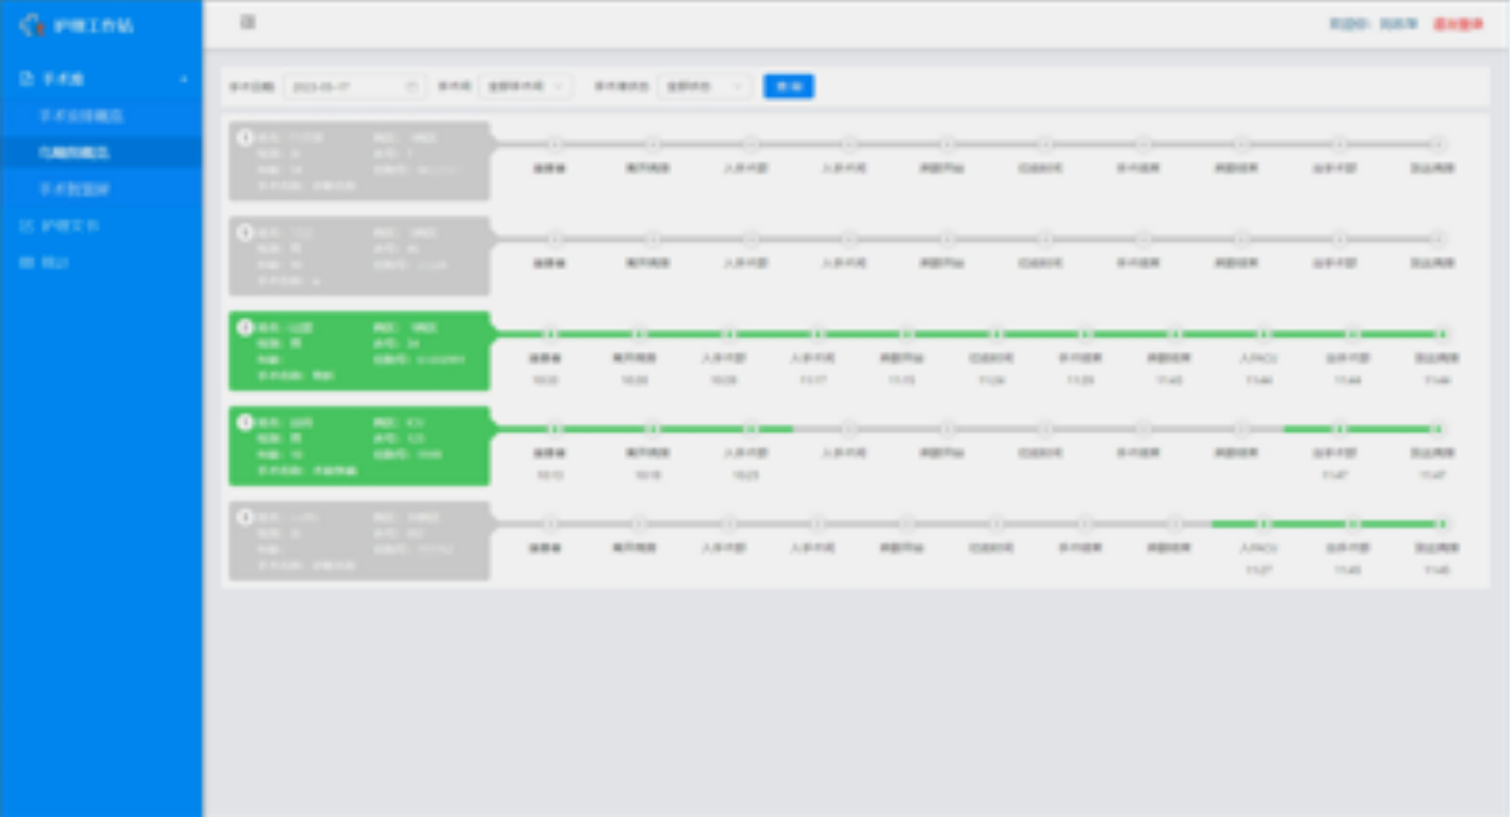Open the first submenu item under operating room
The width and height of the screenshot is (1510, 817).
[x=81, y=116]
